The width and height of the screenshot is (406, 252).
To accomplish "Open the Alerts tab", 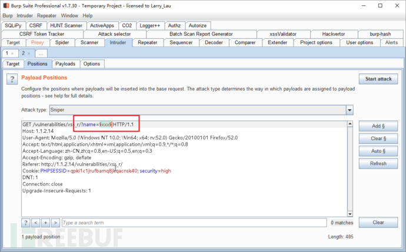I will tap(391, 43).
